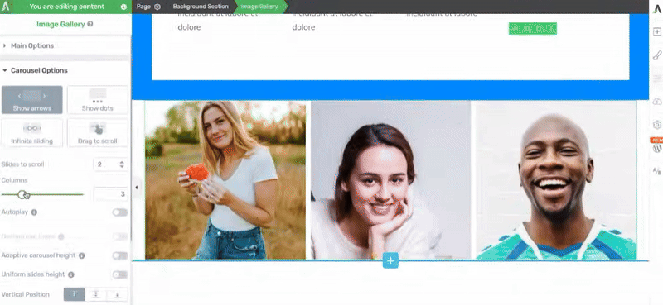Toggle the Autoplay switch
This screenshot has width=663, height=305.
pos(120,212)
